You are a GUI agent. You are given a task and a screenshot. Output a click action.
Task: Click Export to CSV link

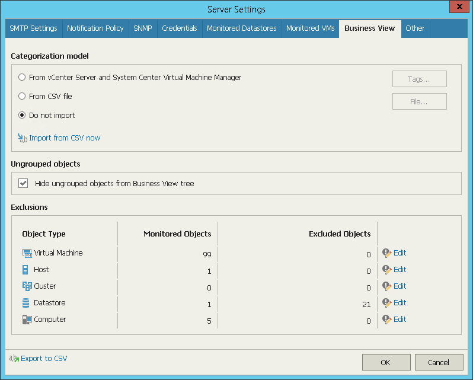44,358
